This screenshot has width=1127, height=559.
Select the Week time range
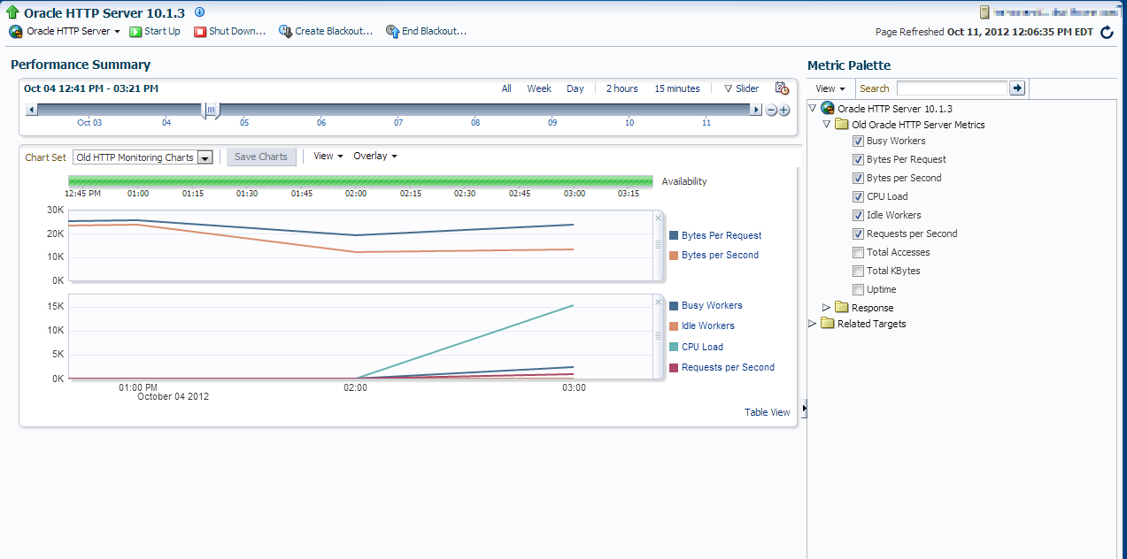539,88
